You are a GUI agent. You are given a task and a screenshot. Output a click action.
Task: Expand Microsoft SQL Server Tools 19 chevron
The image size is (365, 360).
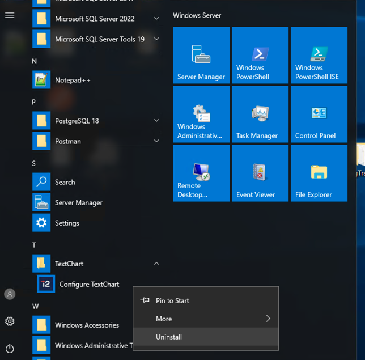156,39
